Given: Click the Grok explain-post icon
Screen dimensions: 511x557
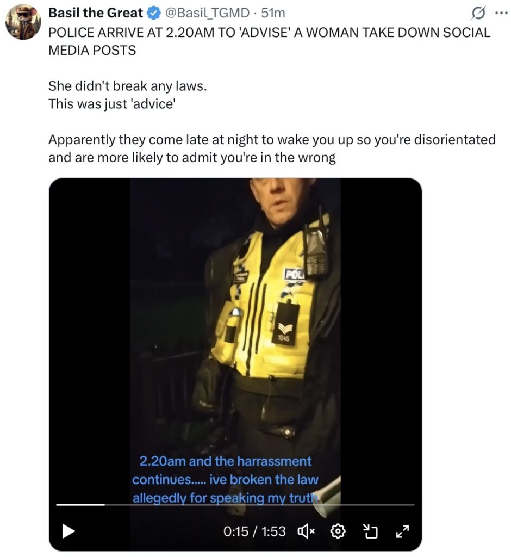Looking at the screenshot, I should 478,13.
